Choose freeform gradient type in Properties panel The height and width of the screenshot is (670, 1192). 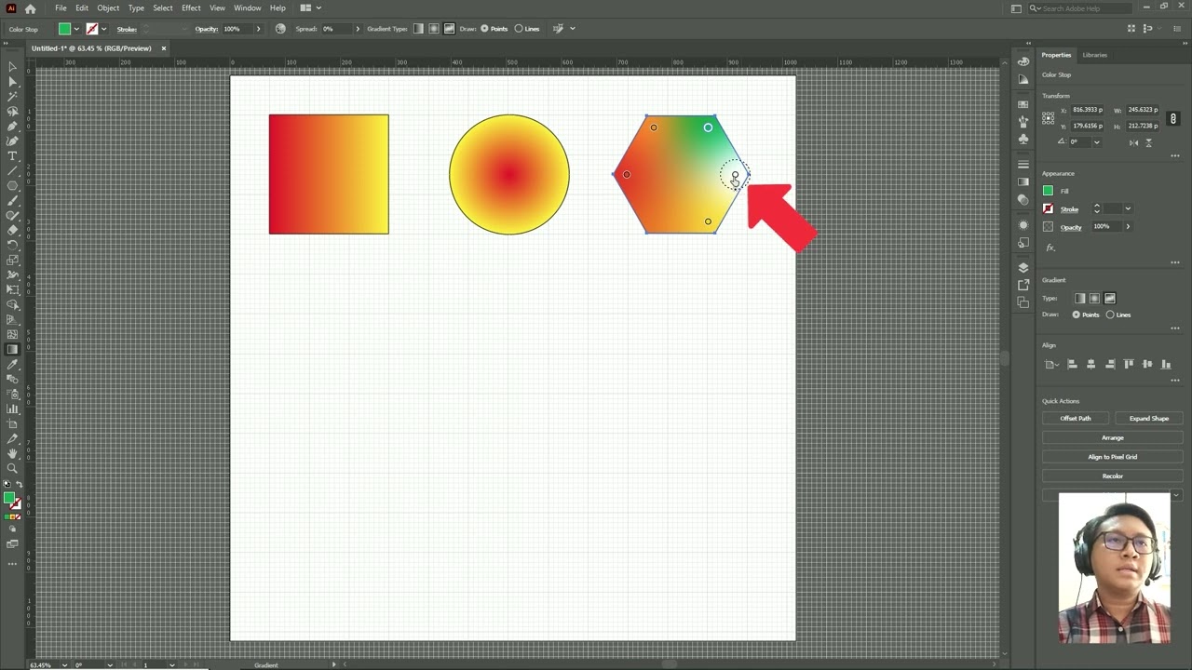click(1110, 299)
